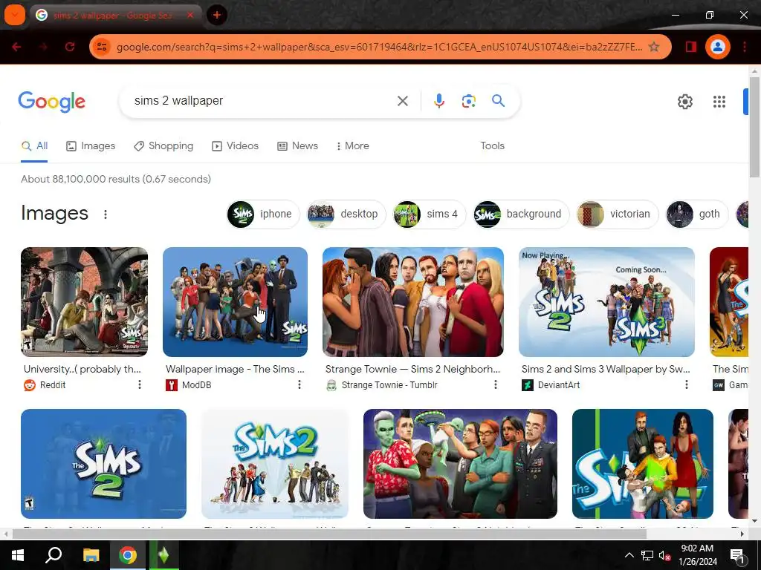The height and width of the screenshot is (570, 761).
Task: Switch to the Images tab
Action: coord(91,146)
